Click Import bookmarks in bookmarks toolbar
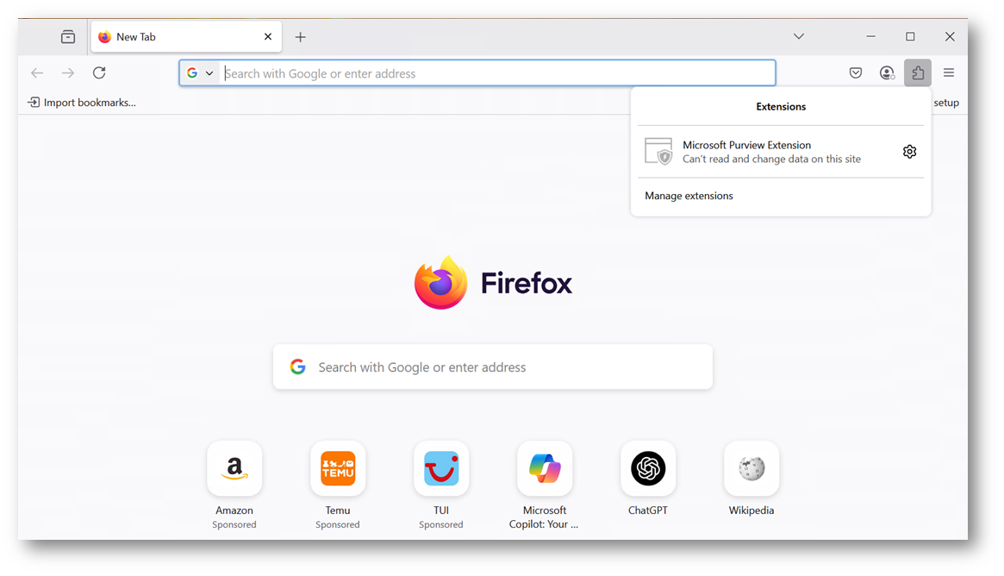This screenshot has height=576, width=1004. (82, 103)
